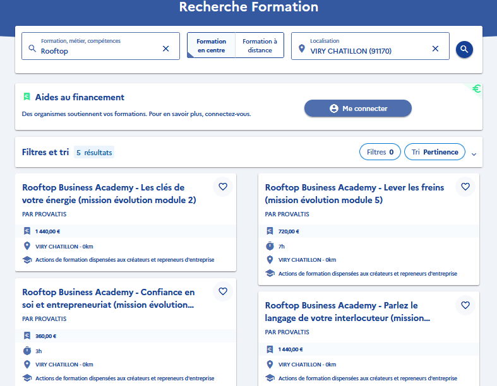Expand the Filtres et tri chevron
Viewport: 497px width, 386px height.
[x=474, y=155]
